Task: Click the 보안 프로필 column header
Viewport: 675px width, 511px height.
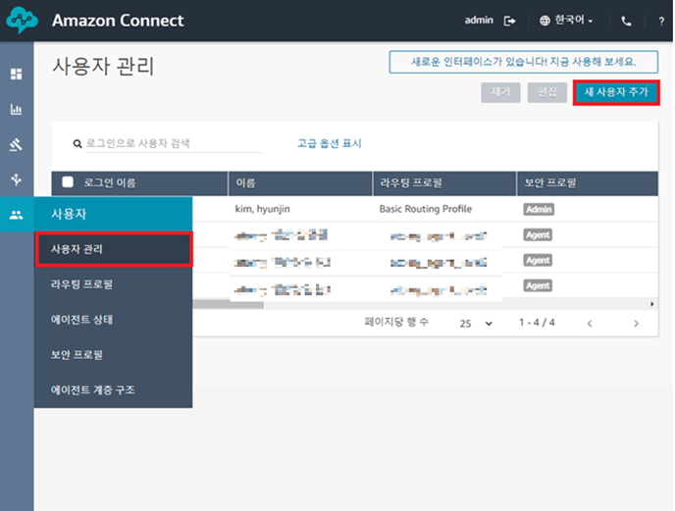Action: click(588, 183)
